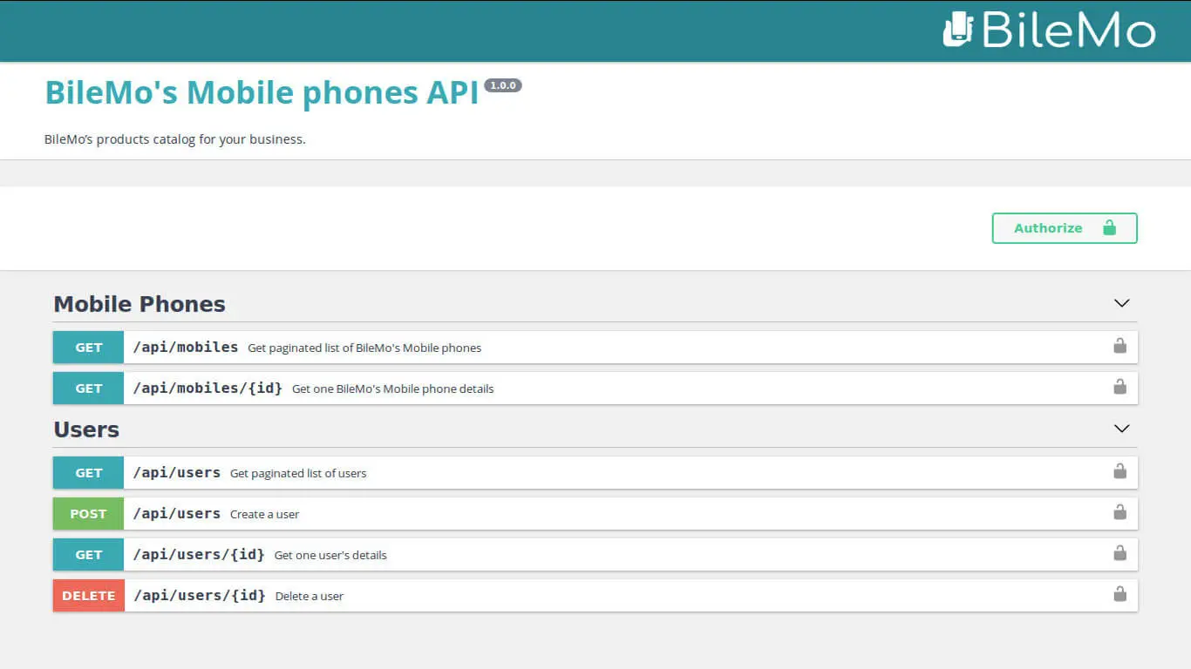Click the GET badge on /api/mobiles
Viewport: 1191px width, 669px height.
click(87, 346)
